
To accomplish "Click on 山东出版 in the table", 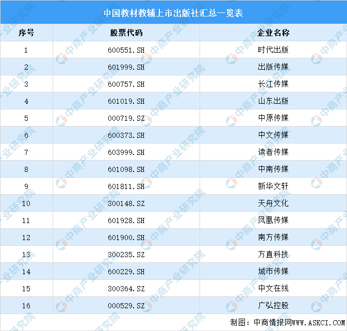I will click(273, 101).
